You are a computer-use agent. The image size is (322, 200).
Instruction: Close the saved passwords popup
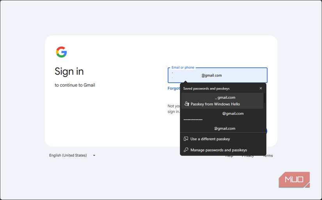pyautogui.click(x=261, y=88)
